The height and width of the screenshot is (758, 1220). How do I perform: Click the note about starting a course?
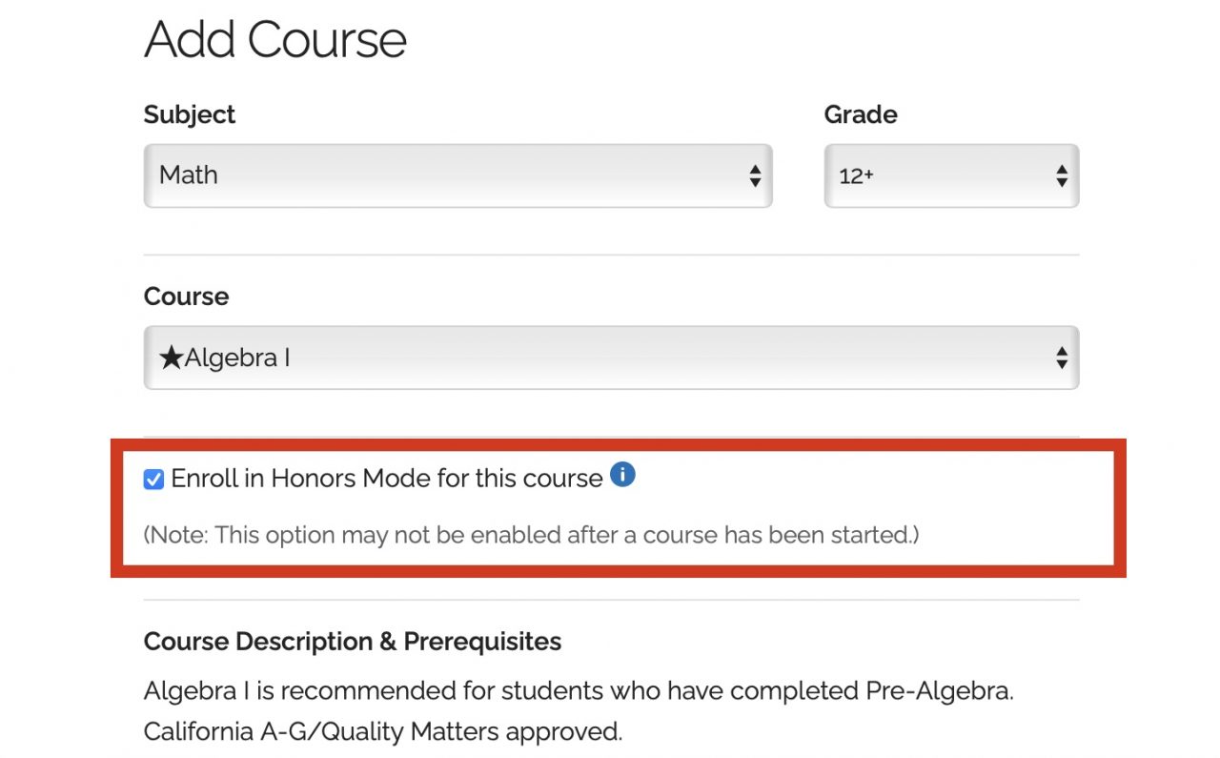pos(531,535)
